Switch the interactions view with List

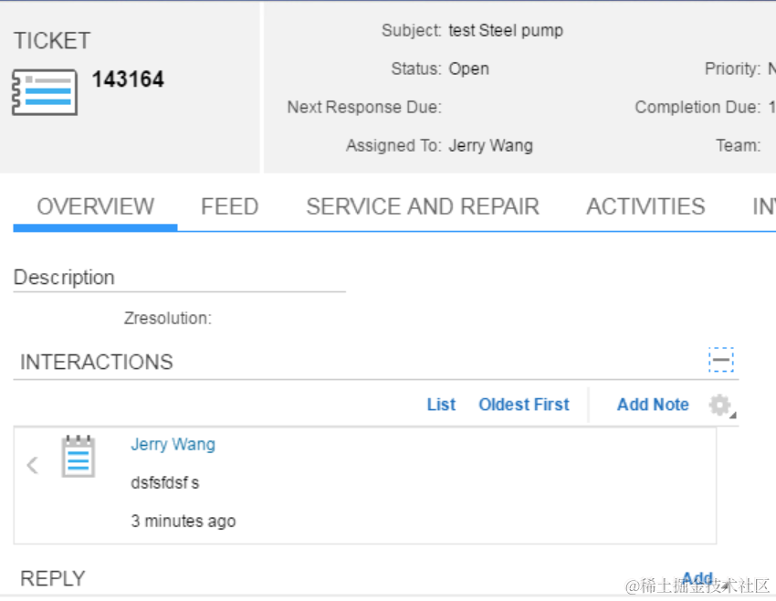(441, 405)
